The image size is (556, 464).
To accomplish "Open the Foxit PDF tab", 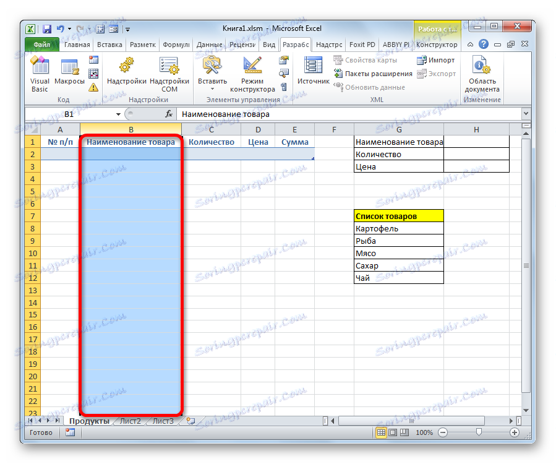I will point(362,45).
